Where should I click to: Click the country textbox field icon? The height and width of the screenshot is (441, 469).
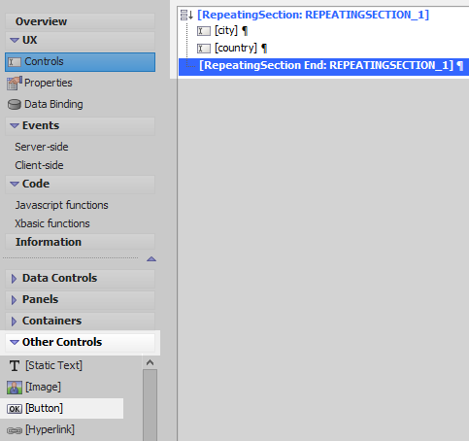pos(204,49)
